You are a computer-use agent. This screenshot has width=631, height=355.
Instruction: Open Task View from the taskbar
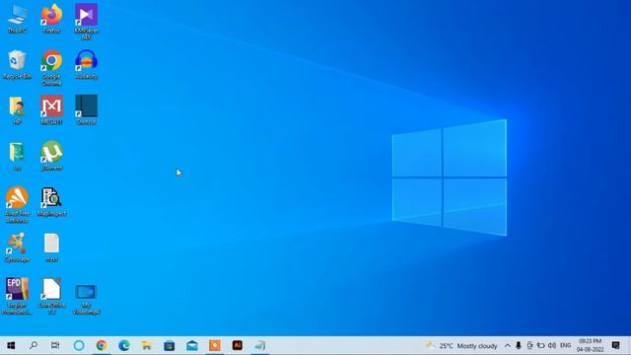(55, 345)
